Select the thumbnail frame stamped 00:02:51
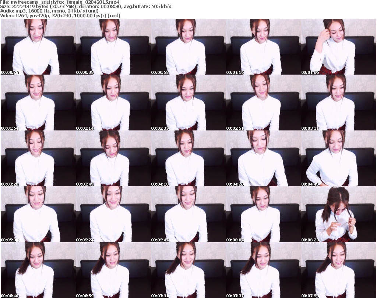This screenshot has height=298, width=377. (264, 103)
